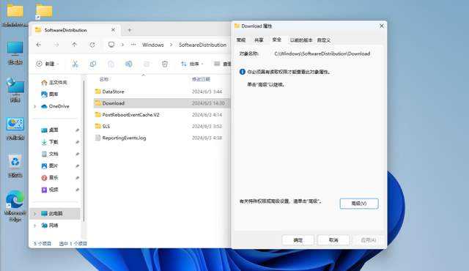Image resolution: width=469 pixels, height=271 pixels.
Task: Click the object path C:\Windows\SoftwareDistribution\Download
Action: point(322,53)
